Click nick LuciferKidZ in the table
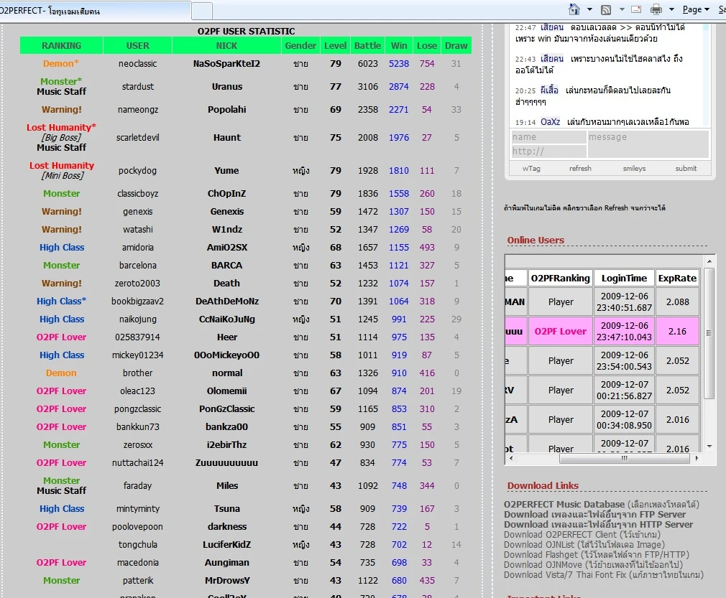The height and width of the screenshot is (598, 726). 226,544
